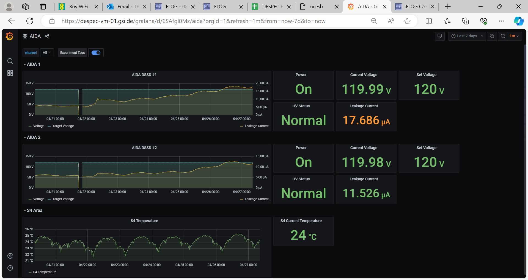Click the Grafana logo home icon
The width and height of the screenshot is (528, 280).
pos(10,36)
